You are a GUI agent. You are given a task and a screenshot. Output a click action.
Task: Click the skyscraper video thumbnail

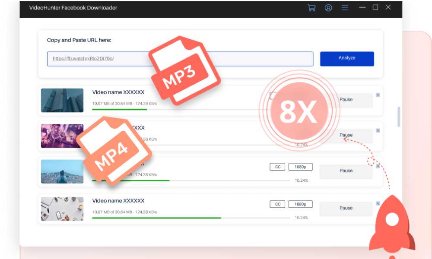(x=62, y=100)
